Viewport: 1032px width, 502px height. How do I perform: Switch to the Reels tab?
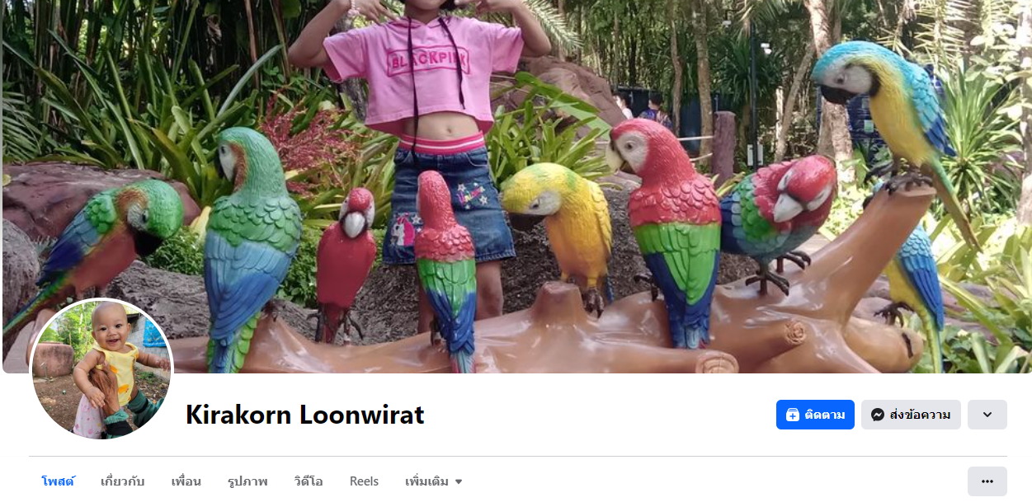point(364,481)
